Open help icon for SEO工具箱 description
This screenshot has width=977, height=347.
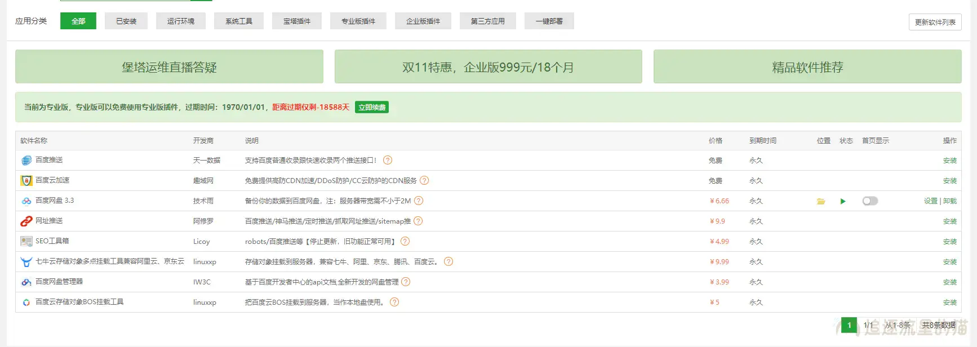[405, 241]
